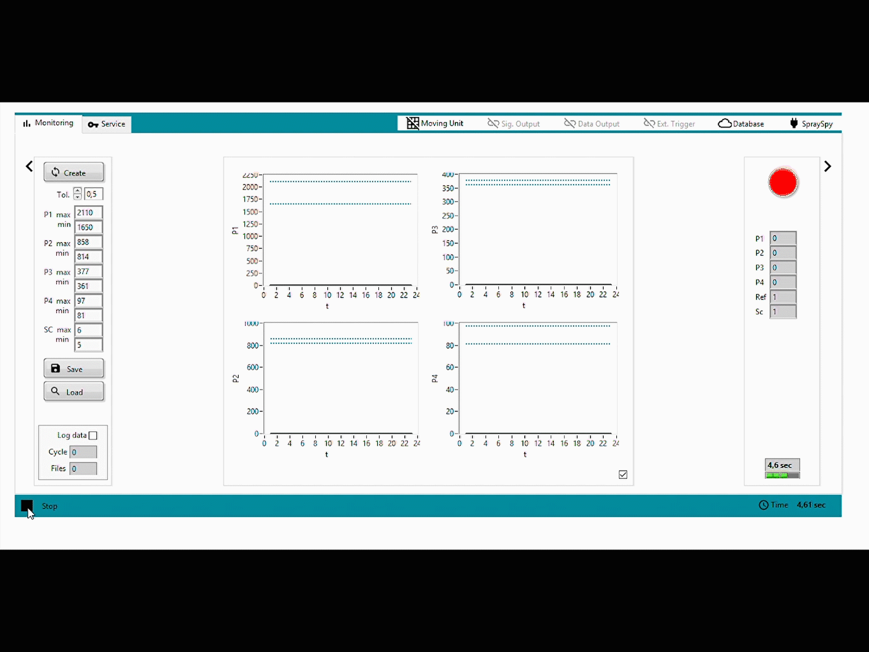Viewport: 869px width, 652px height.
Task: Click the Files counter field
Action: click(x=83, y=468)
